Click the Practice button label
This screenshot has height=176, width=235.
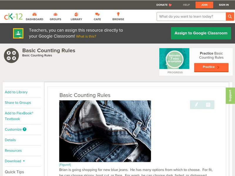pos(209,67)
